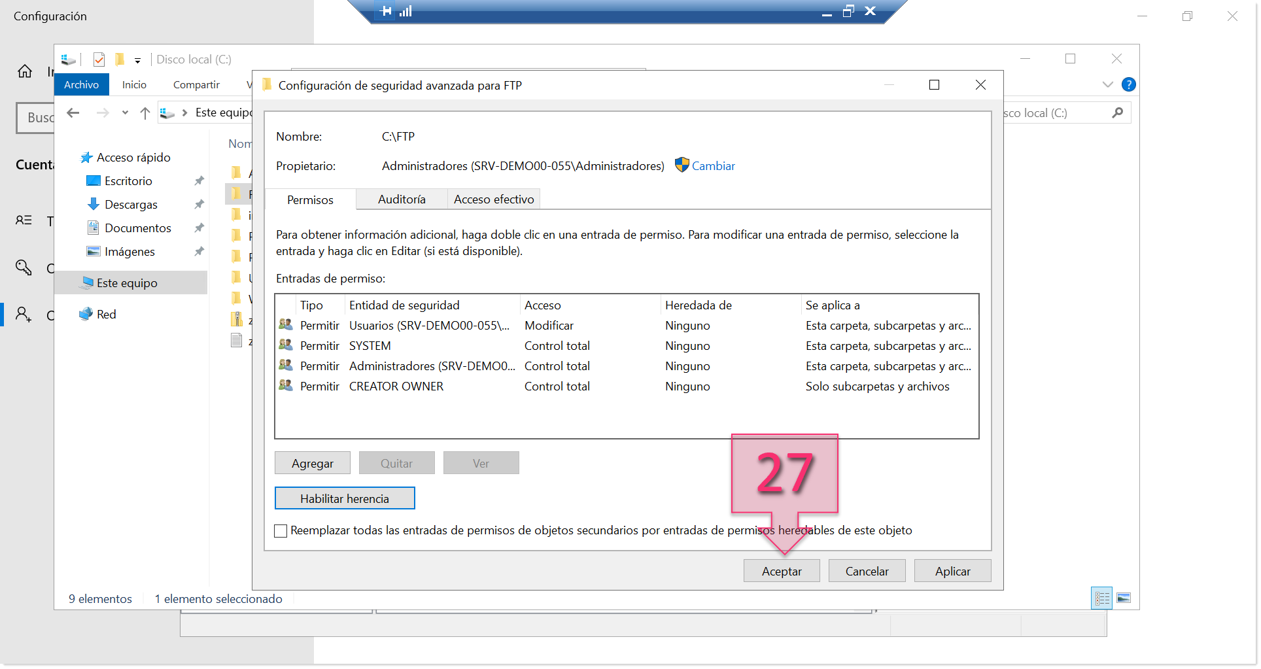Pin the remote session connection bar

tap(386, 11)
